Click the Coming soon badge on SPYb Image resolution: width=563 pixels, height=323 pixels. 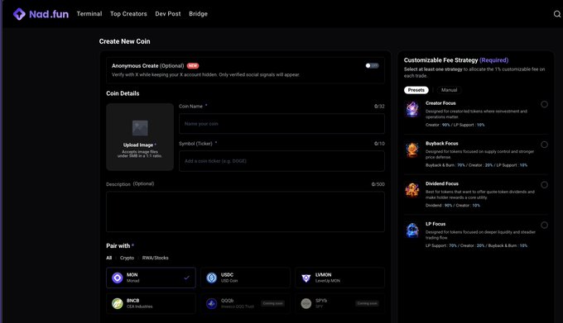367,303
